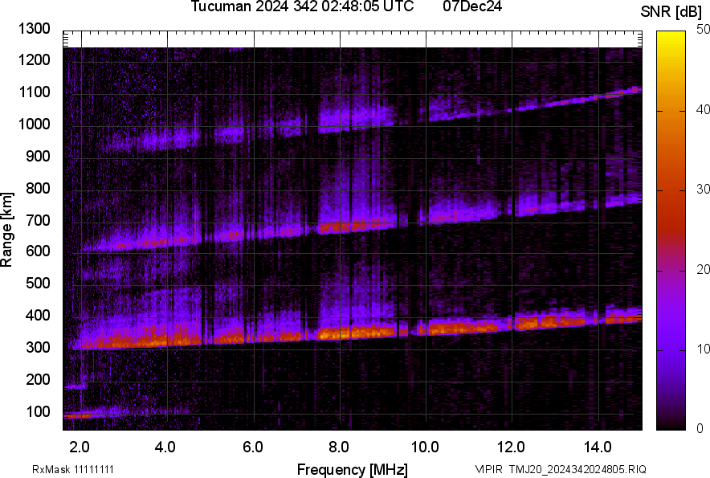This screenshot has height=478, width=710.
Task: Click the range tick label '500'
Action: [38, 283]
